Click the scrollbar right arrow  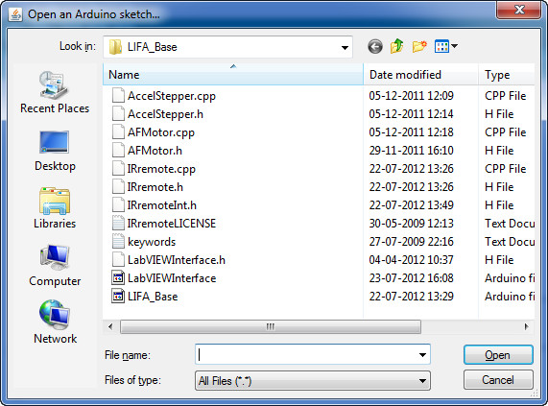[526, 327]
